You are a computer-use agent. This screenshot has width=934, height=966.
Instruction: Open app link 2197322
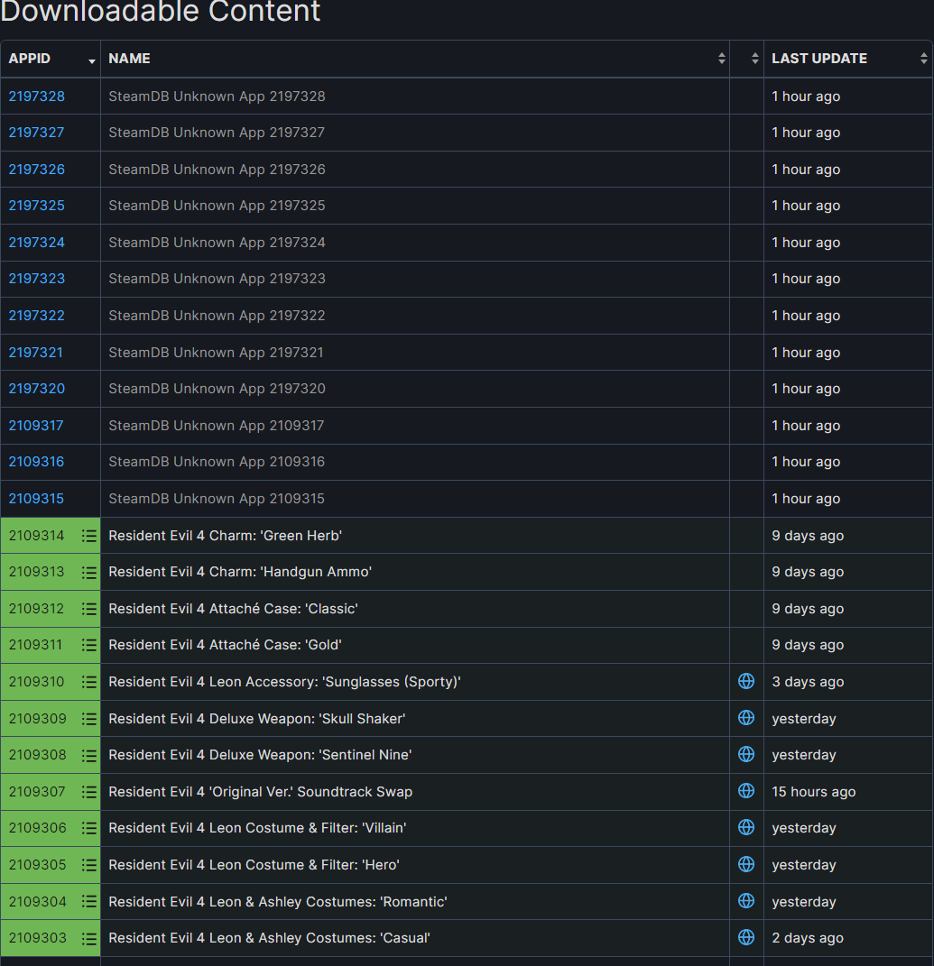click(36, 316)
